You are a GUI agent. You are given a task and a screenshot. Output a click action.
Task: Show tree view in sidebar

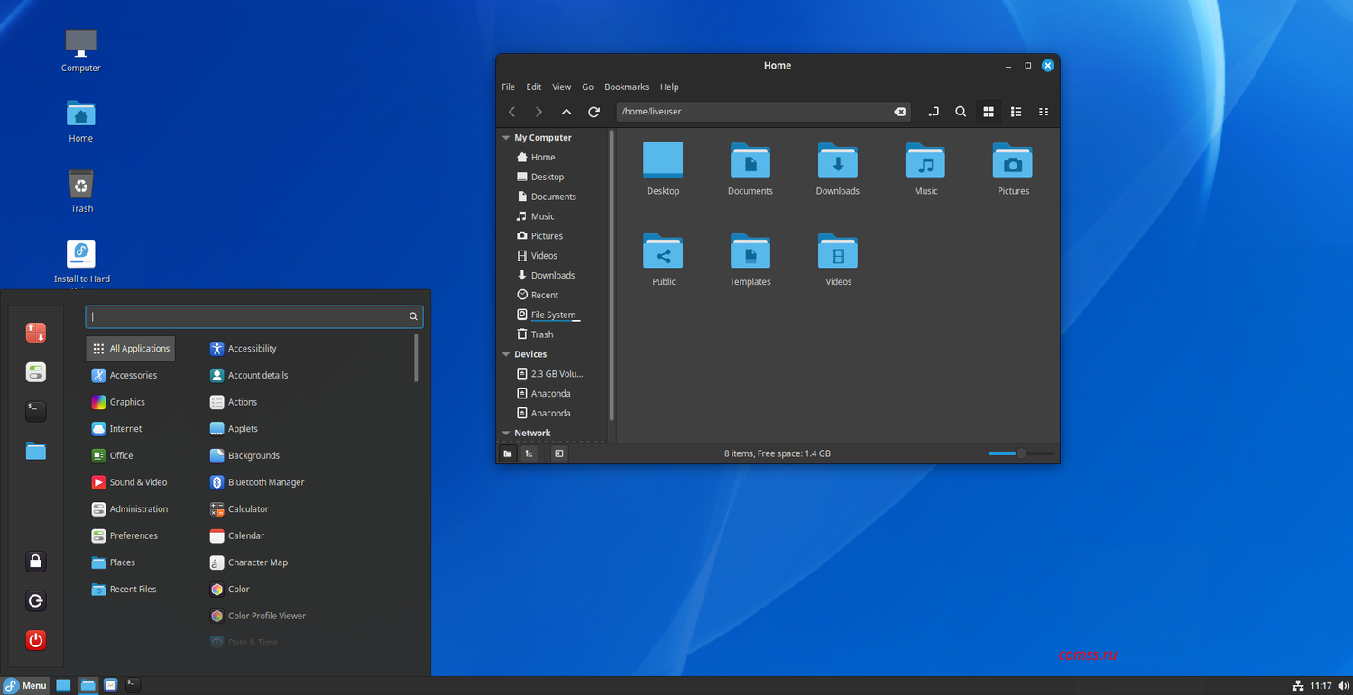[529, 453]
